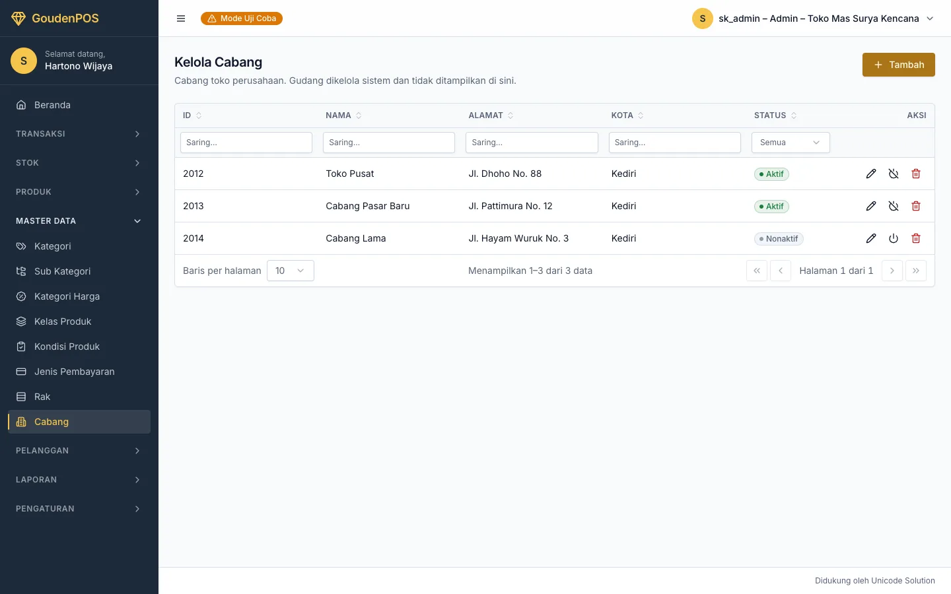This screenshot has width=951, height=594.
Task: Activate the Cabang Lama branch
Action: coord(894,238)
